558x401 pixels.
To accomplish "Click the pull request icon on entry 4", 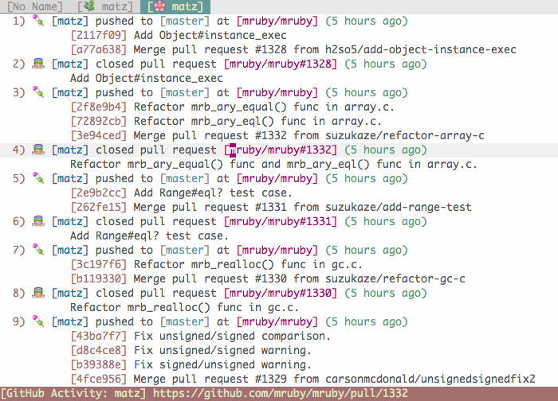I will 38,150.
